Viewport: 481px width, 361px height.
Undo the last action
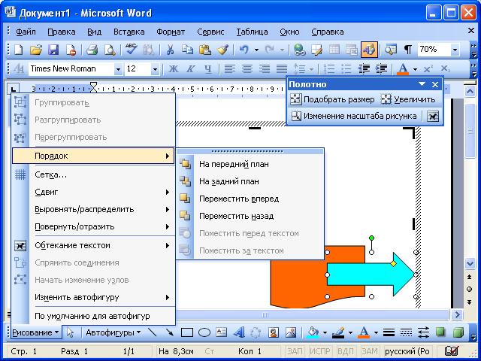pyautogui.click(x=244, y=50)
